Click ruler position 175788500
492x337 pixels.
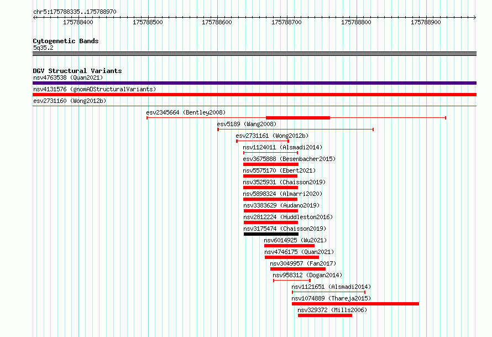point(148,22)
